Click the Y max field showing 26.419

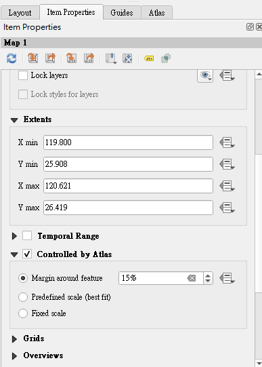128,208
